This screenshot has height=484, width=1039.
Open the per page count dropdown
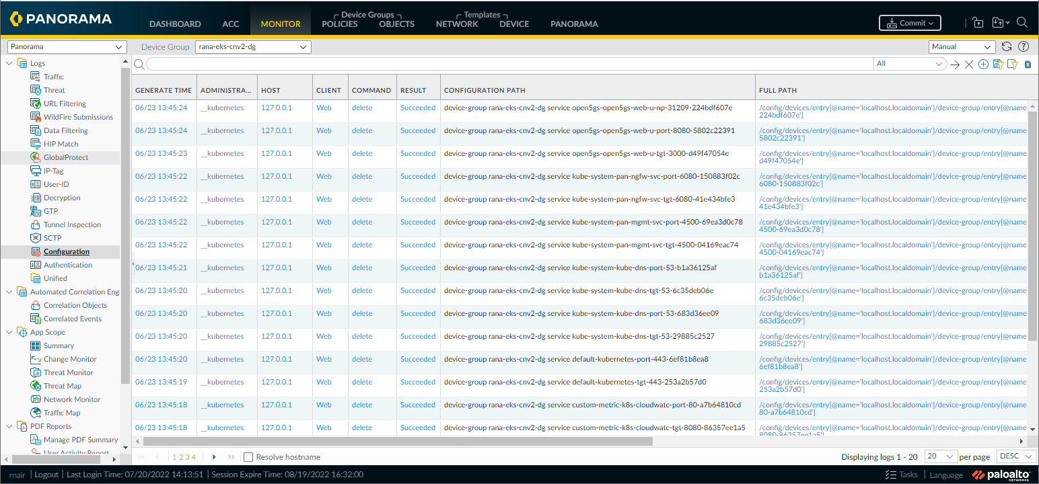pos(941,456)
